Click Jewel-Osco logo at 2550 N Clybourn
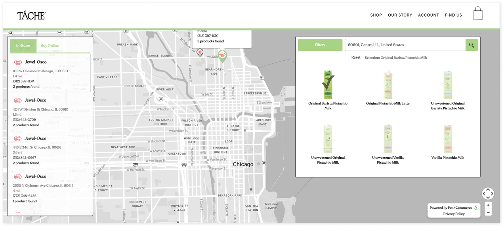Image resolution: width=504 pixels, height=227 pixels. click(18, 176)
